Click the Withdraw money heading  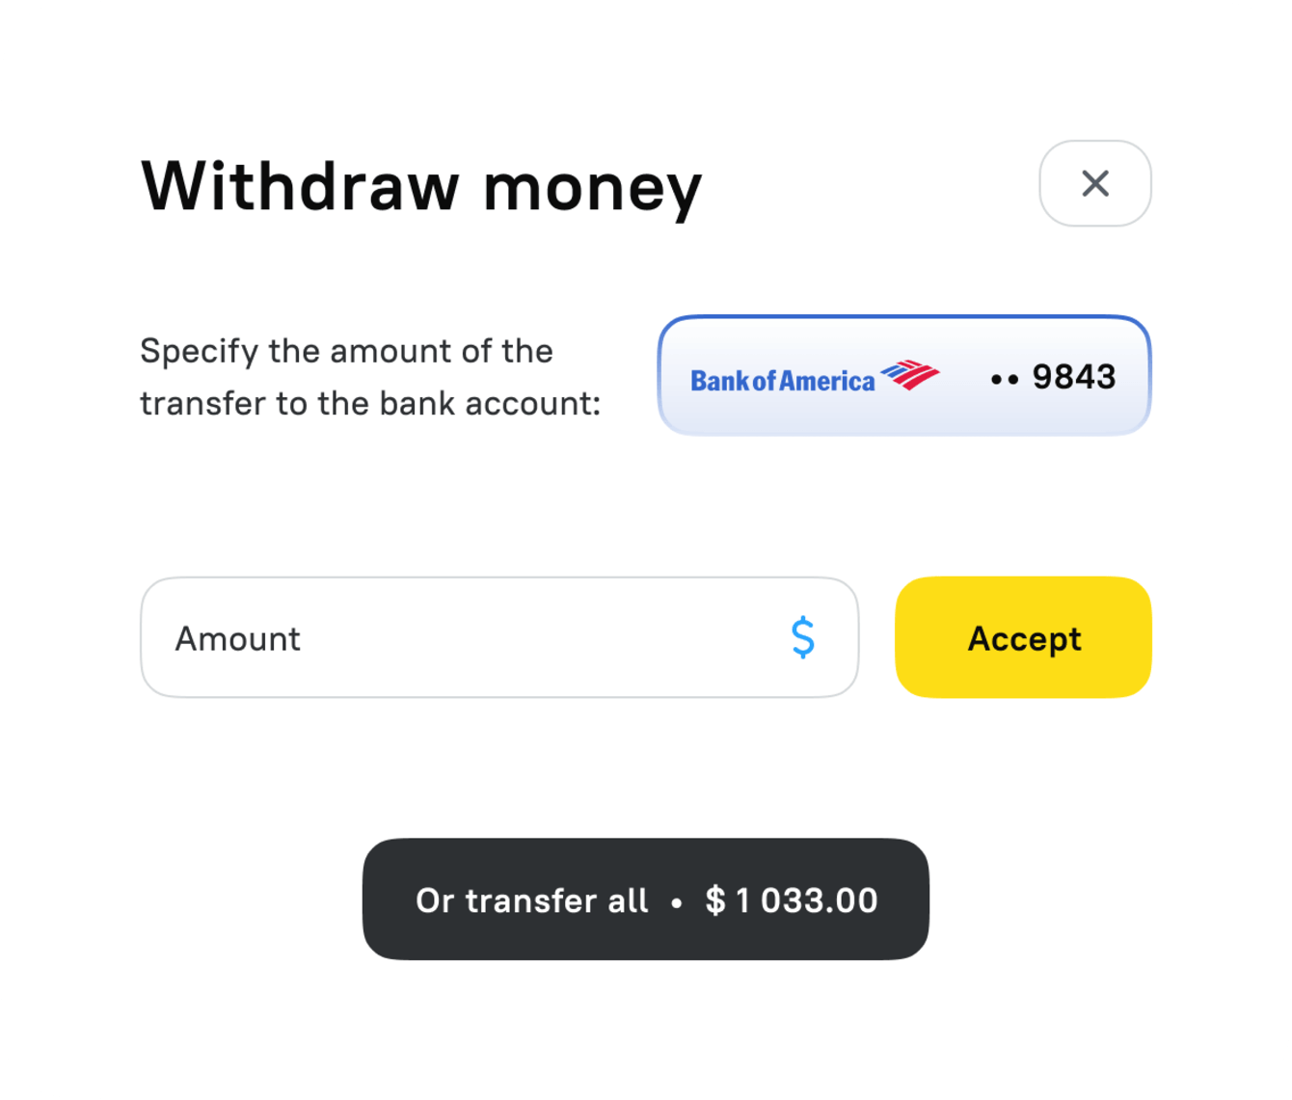click(421, 186)
